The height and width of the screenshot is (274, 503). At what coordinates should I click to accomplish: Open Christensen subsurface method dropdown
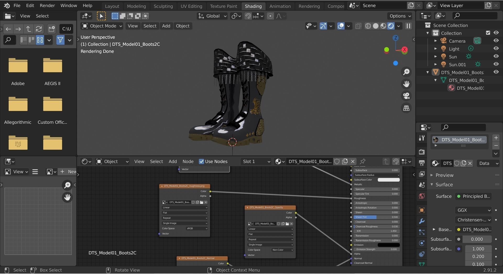473,220
